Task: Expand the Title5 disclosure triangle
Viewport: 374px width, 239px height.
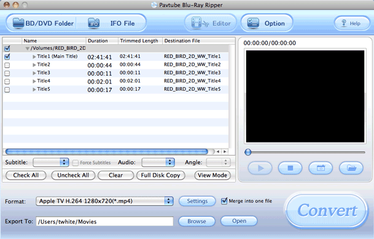Action: pyautogui.click(x=34, y=90)
